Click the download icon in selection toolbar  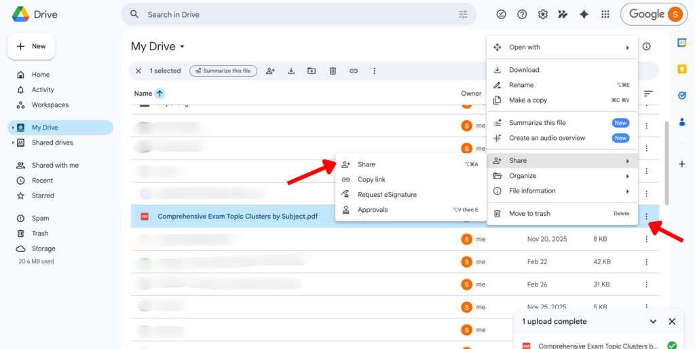291,71
